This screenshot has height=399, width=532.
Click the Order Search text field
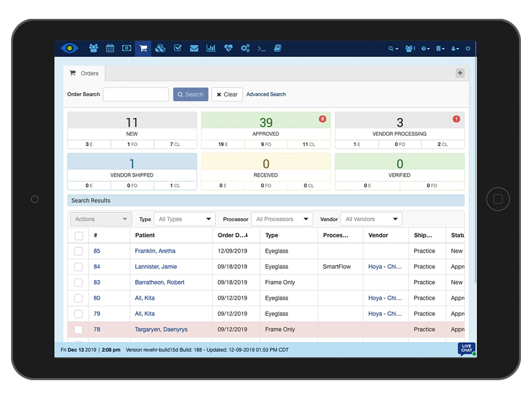[136, 94]
